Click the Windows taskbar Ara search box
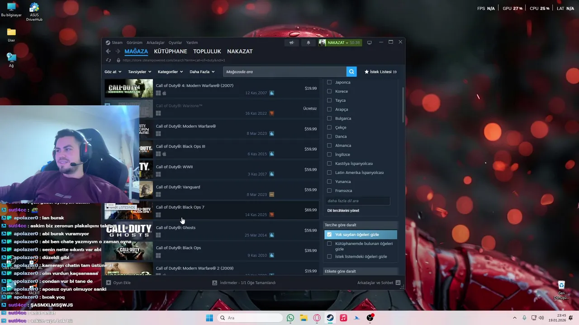This screenshot has height=325, width=579. click(249, 318)
